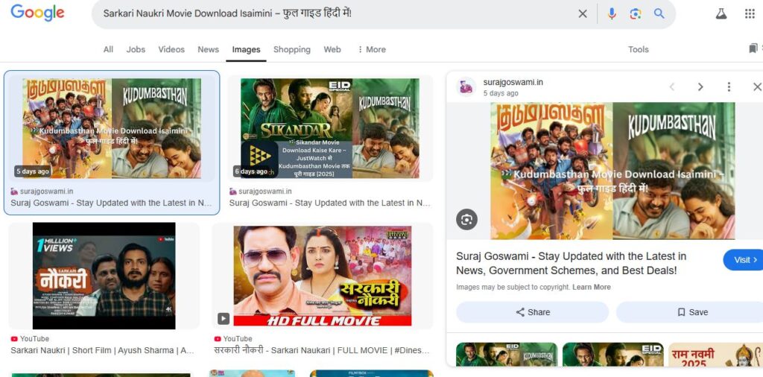Switch to the Jobs tab

136,49
